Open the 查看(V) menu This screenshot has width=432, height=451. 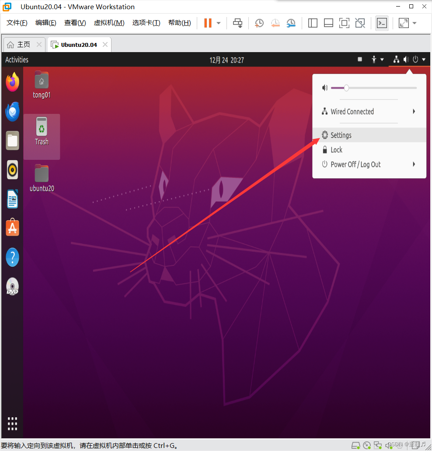tap(75, 23)
